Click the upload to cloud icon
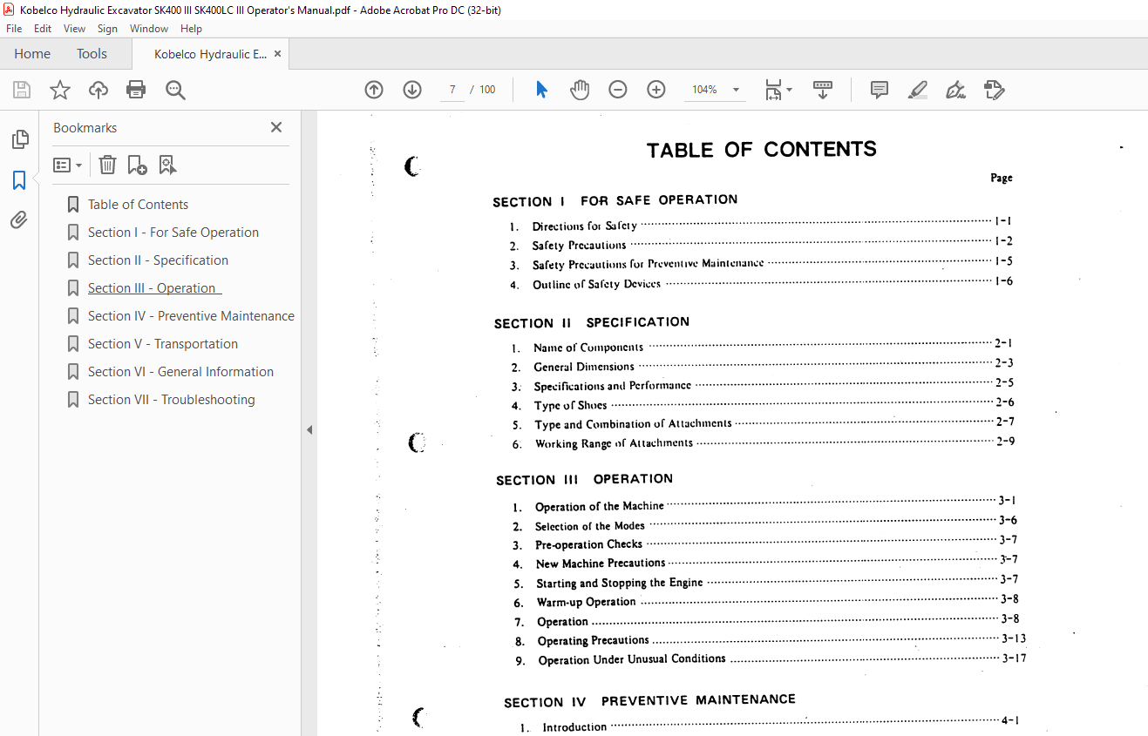The width and height of the screenshot is (1148, 736). [x=98, y=90]
